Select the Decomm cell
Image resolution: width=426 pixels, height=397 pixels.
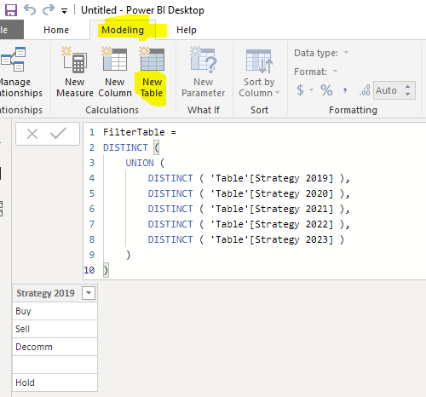click(x=55, y=347)
